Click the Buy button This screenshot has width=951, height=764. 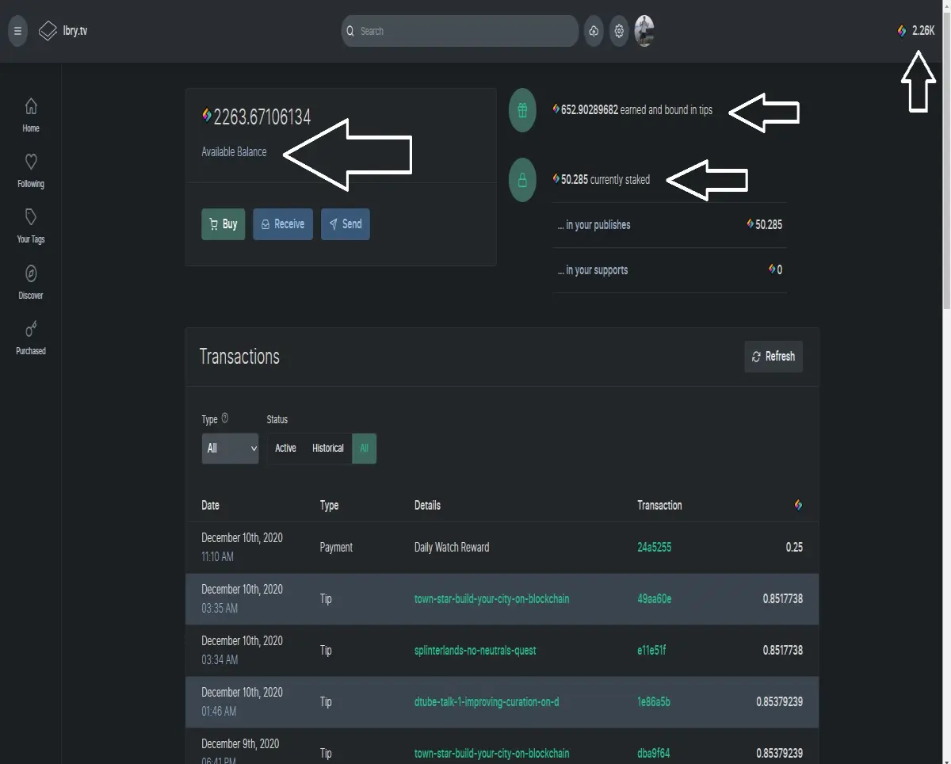[x=223, y=224]
